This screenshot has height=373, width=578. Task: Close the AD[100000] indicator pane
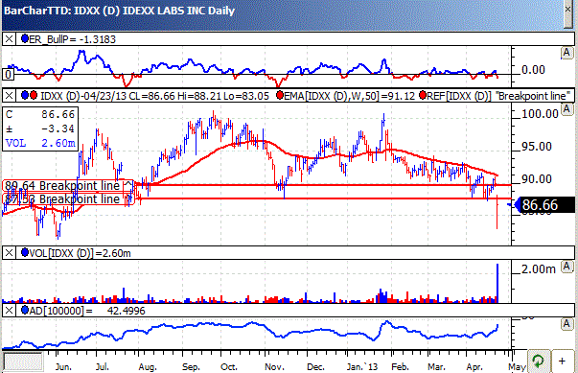[x=10, y=311]
